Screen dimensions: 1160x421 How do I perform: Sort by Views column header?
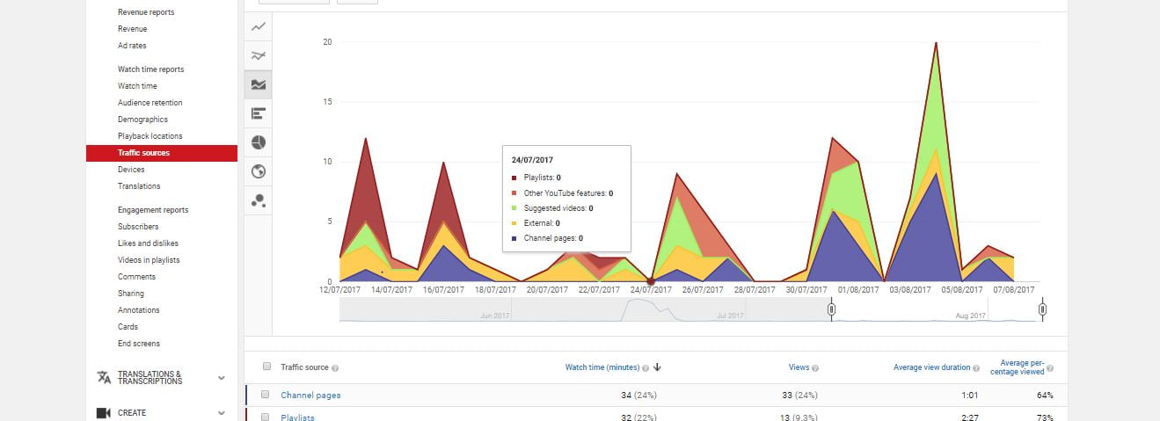(799, 368)
